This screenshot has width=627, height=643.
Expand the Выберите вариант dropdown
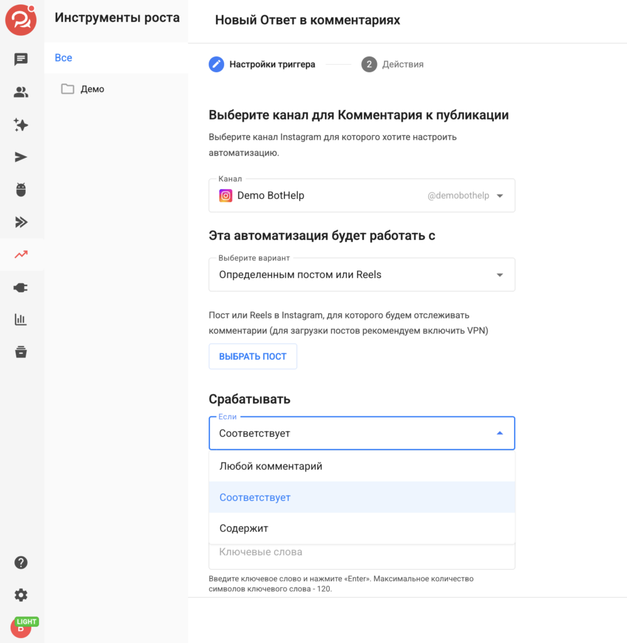pos(361,275)
